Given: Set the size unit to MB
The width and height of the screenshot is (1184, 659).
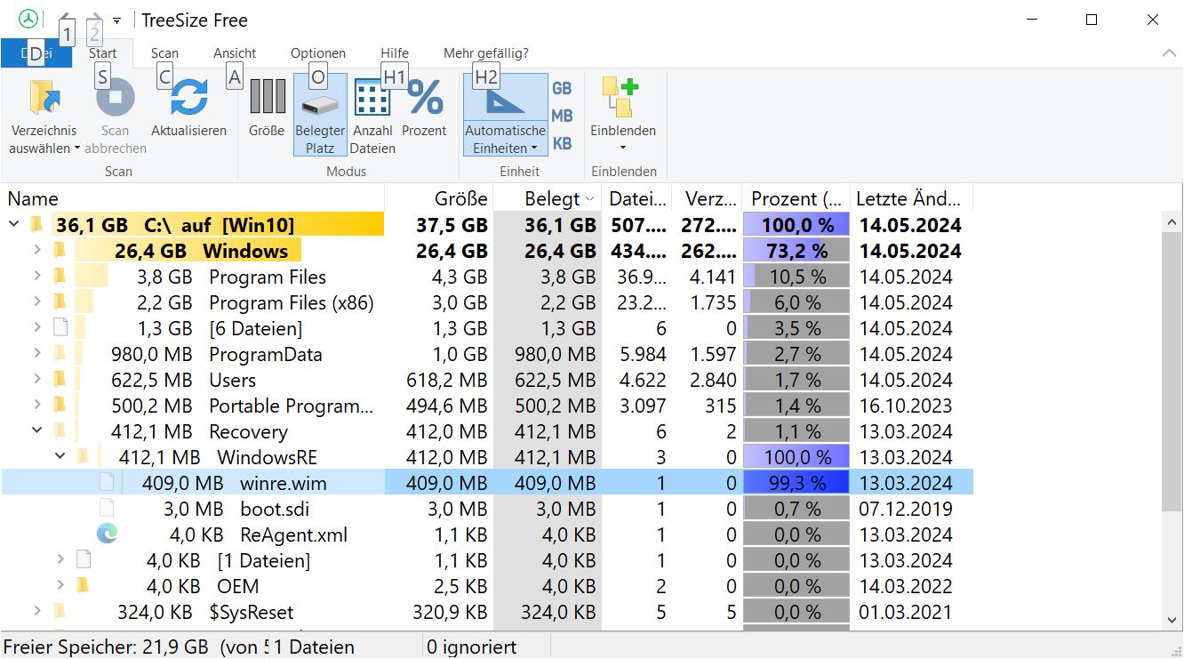Looking at the screenshot, I should tap(562, 116).
